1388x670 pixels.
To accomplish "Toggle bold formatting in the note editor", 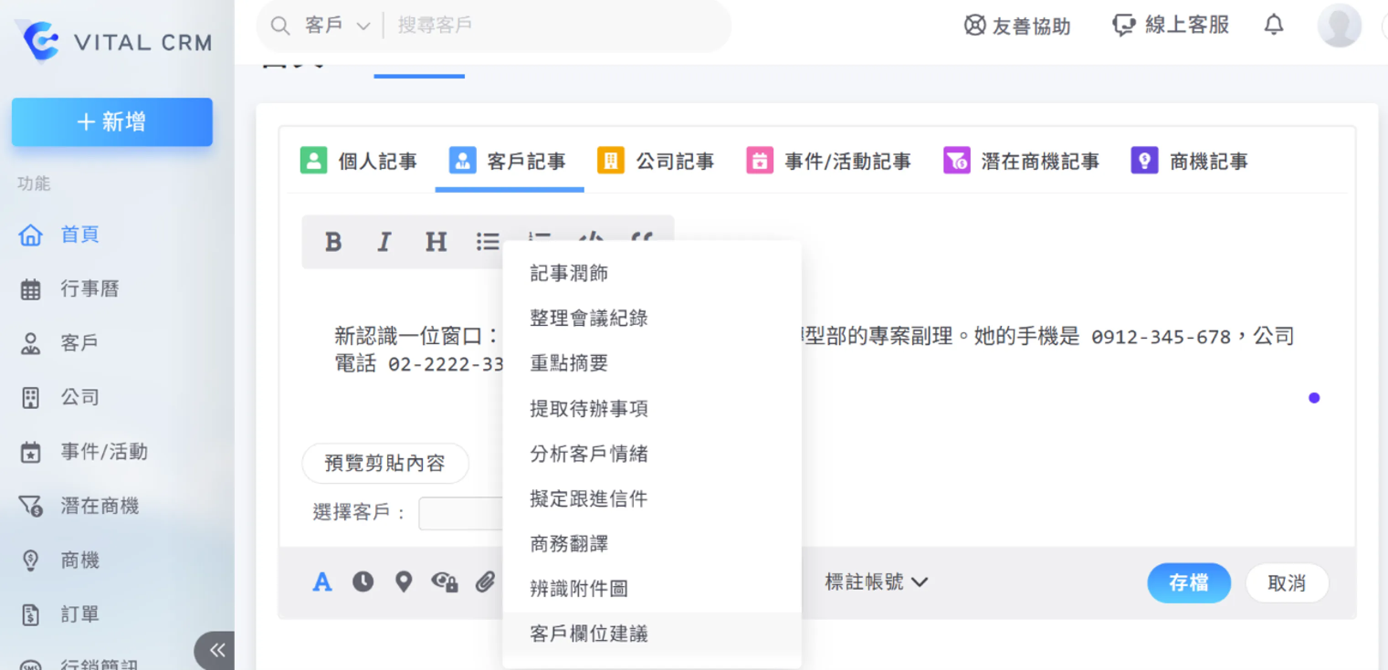I will (x=333, y=242).
